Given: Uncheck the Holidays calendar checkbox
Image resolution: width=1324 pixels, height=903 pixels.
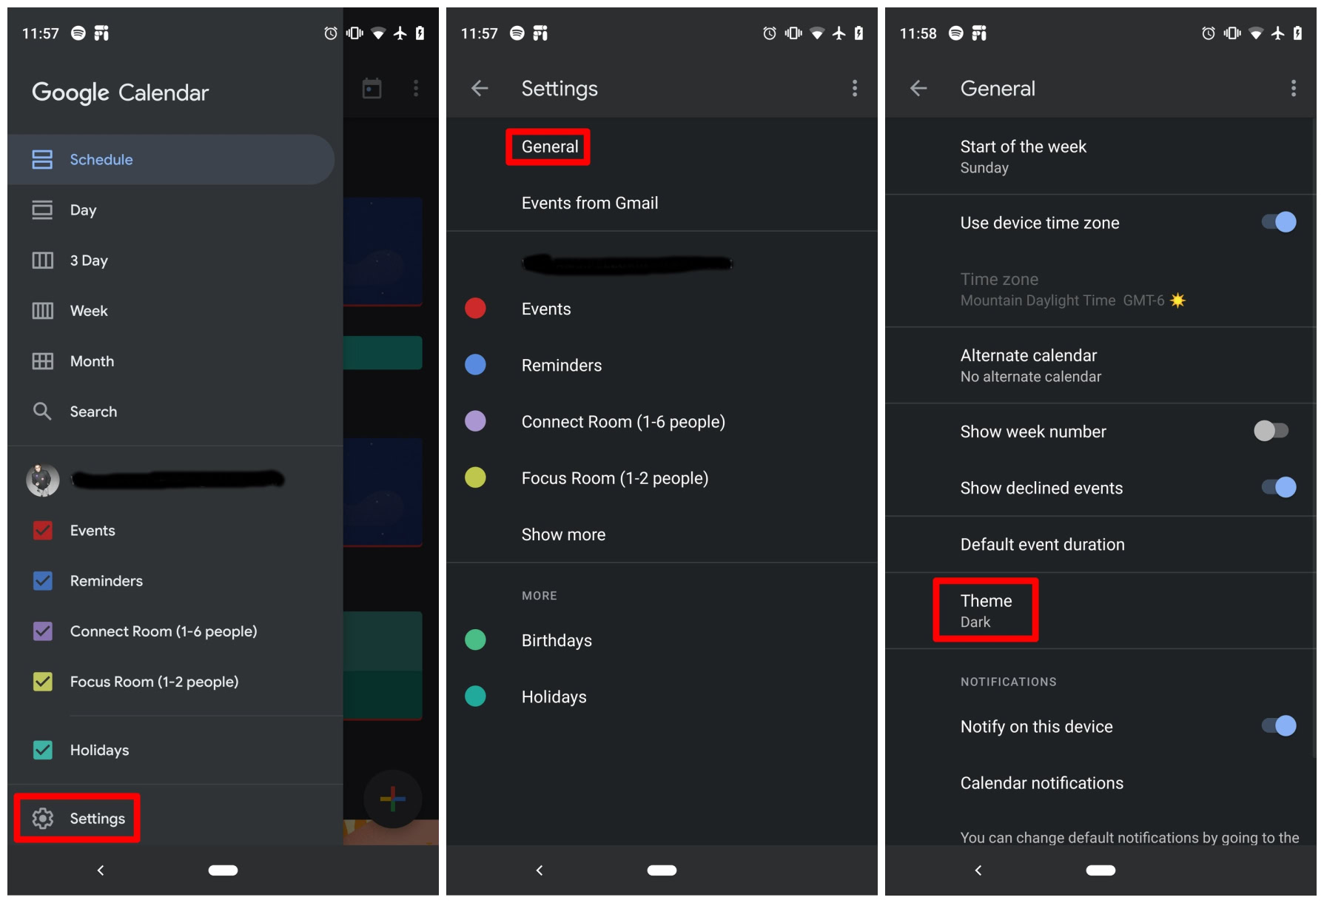Looking at the screenshot, I should tap(43, 750).
